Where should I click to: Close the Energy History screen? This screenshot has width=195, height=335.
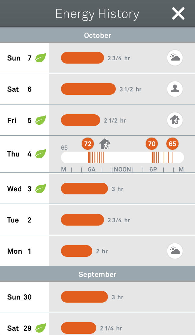(x=178, y=14)
